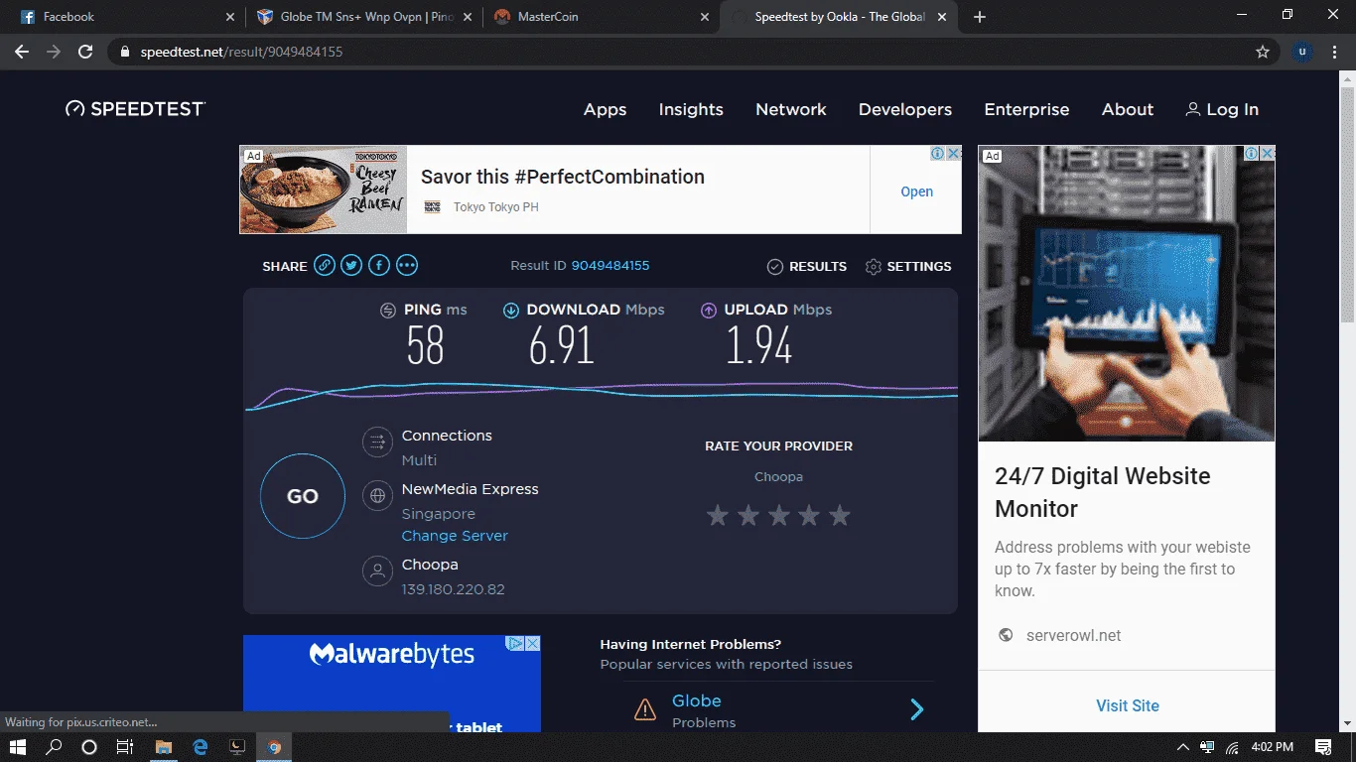The width and height of the screenshot is (1356, 762).
Task: Close the Speedtest by Ookla tab
Action: 942,17
